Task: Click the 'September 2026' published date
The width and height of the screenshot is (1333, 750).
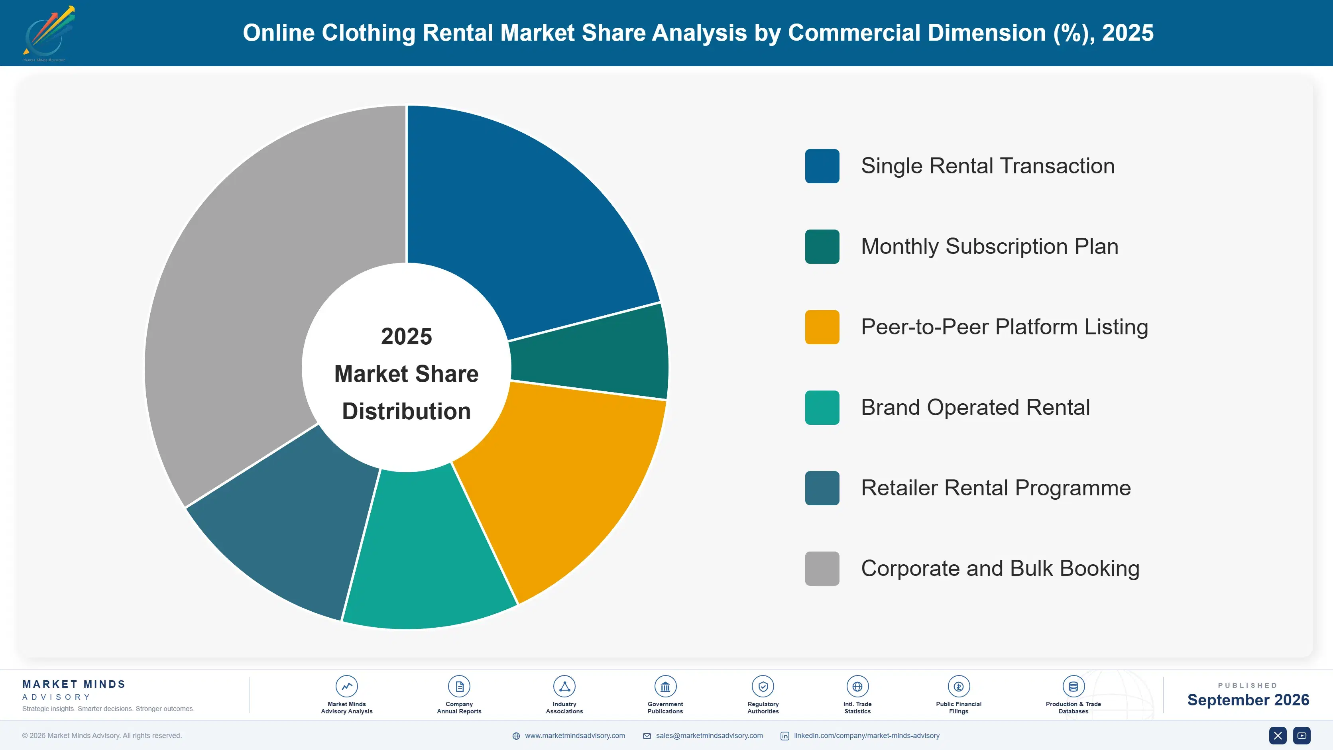Action: [x=1248, y=700]
